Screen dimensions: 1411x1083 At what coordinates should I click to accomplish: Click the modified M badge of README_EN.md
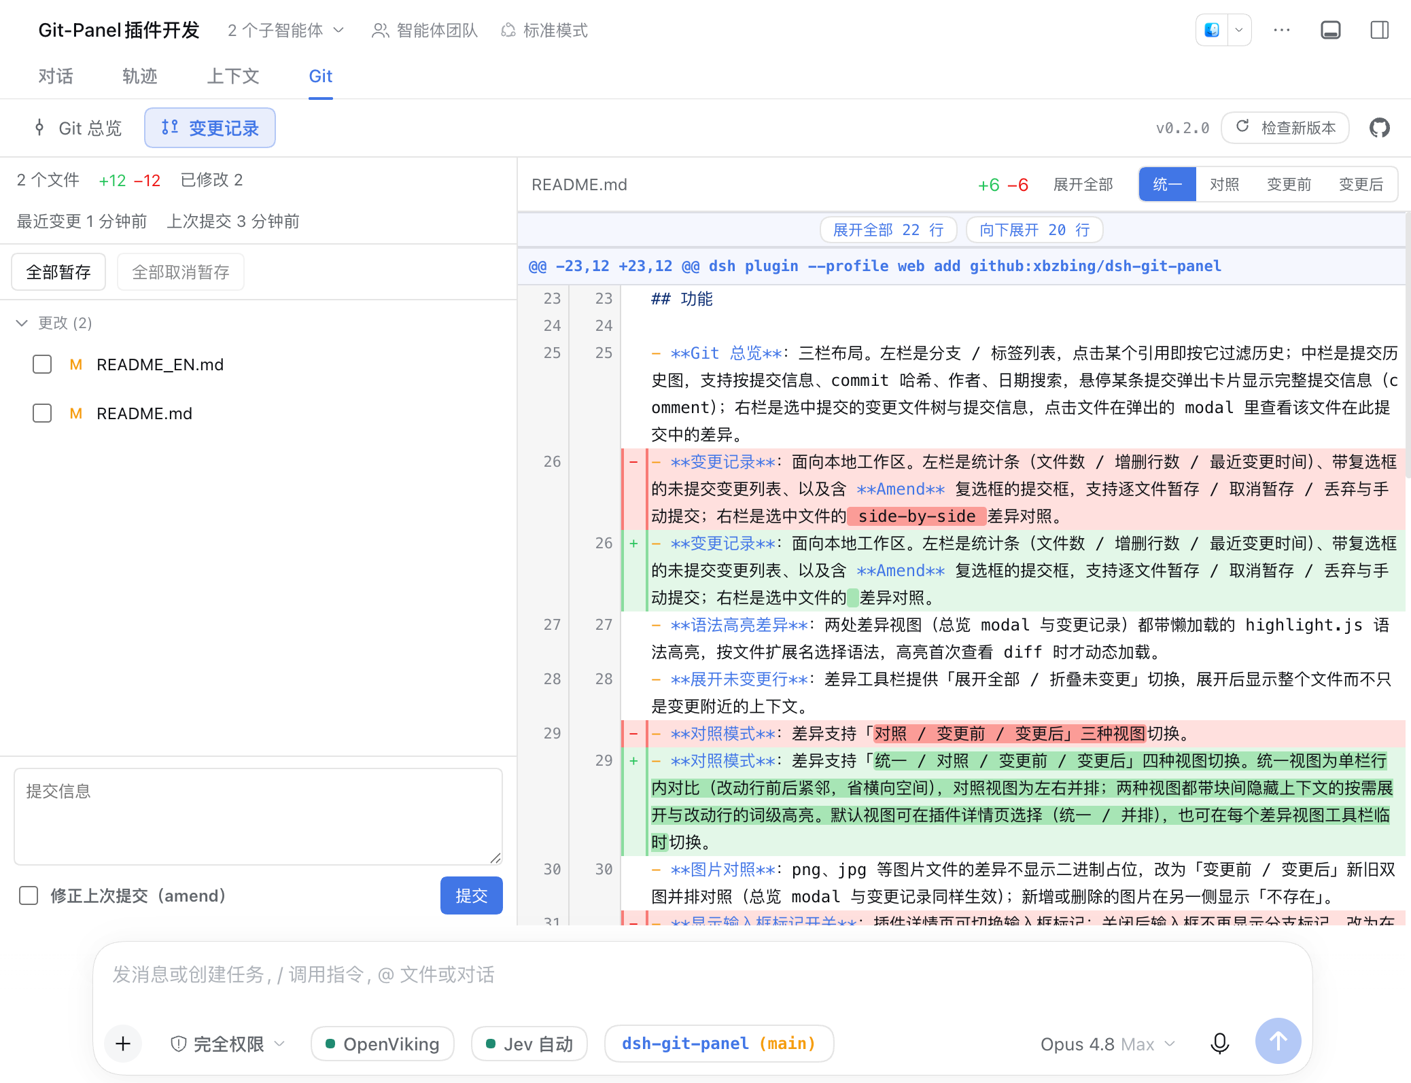(x=76, y=365)
